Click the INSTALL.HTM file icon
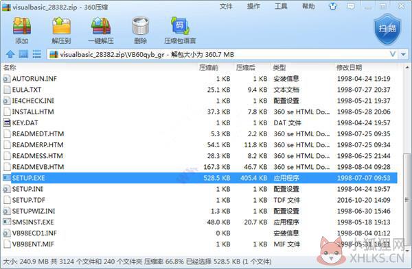The width and height of the screenshot is (412, 269). tap(7, 112)
